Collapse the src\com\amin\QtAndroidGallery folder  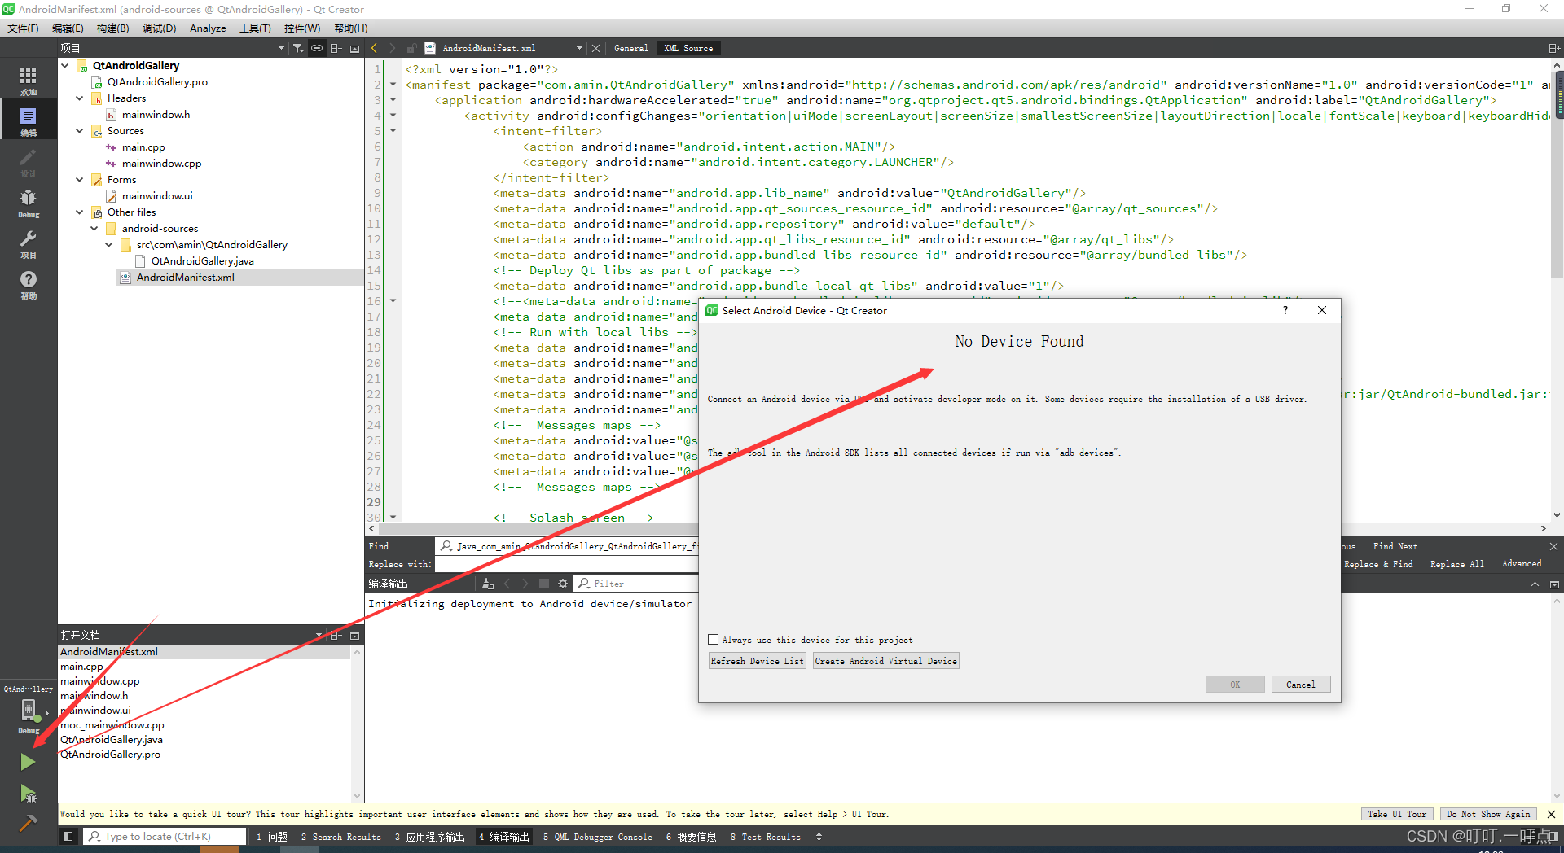point(109,244)
